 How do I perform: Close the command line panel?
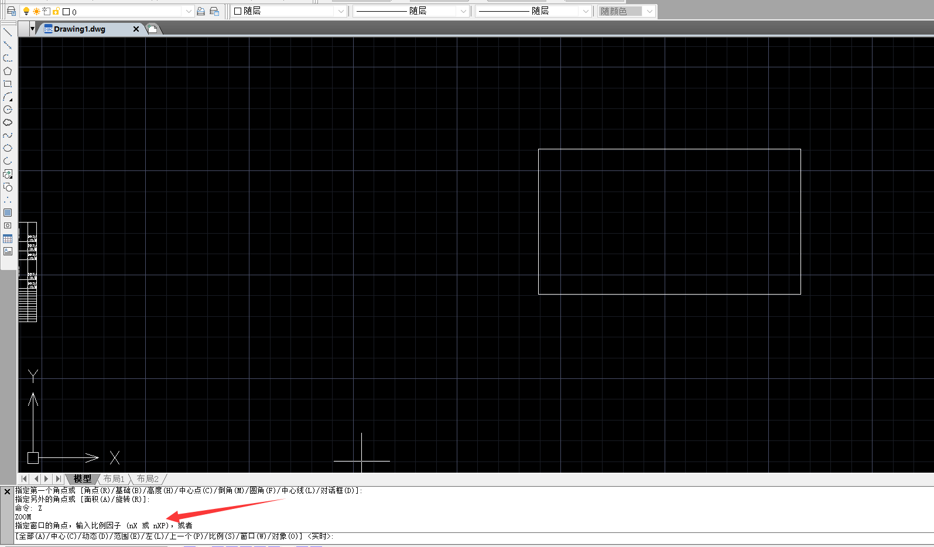(x=7, y=492)
